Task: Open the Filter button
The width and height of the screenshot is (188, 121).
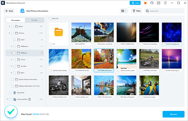Action: pos(136,11)
